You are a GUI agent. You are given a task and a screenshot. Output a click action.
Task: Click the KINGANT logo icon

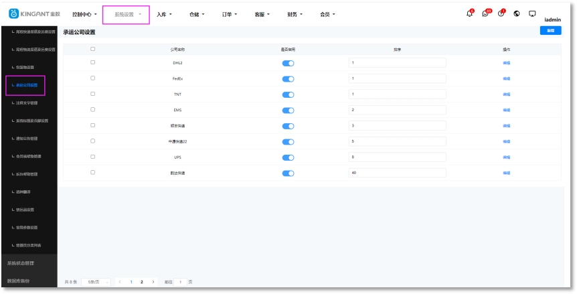13,13
